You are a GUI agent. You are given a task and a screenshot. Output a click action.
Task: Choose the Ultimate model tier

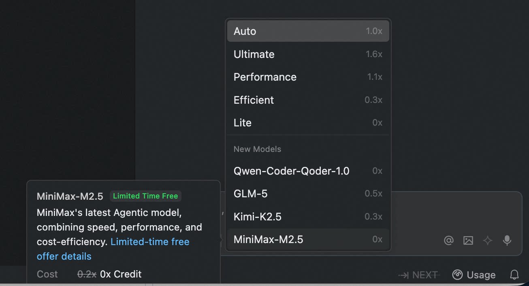(308, 54)
